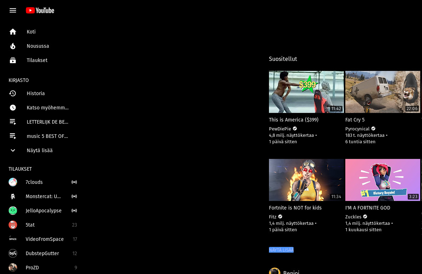Click the music 5 BEST OF playlist icon
The height and width of the screenshot is (274, 422).
pos(12,136)
